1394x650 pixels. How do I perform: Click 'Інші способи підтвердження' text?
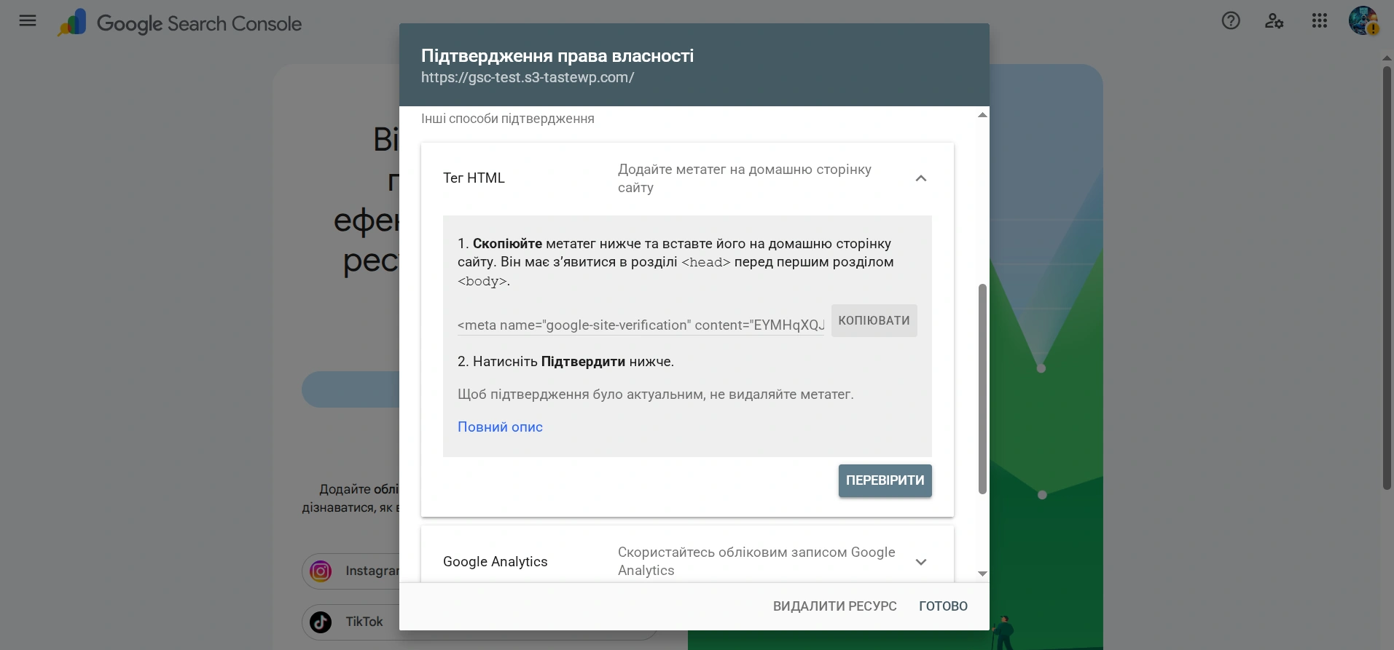click(508, 119)
